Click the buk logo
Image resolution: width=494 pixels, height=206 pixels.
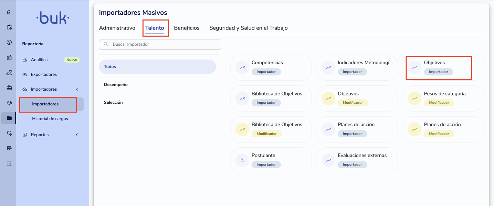coord(53,18)
